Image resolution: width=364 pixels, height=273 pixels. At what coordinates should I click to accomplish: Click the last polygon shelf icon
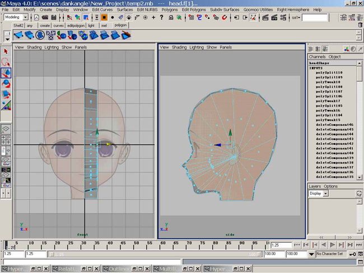click(x=126, y=35)
